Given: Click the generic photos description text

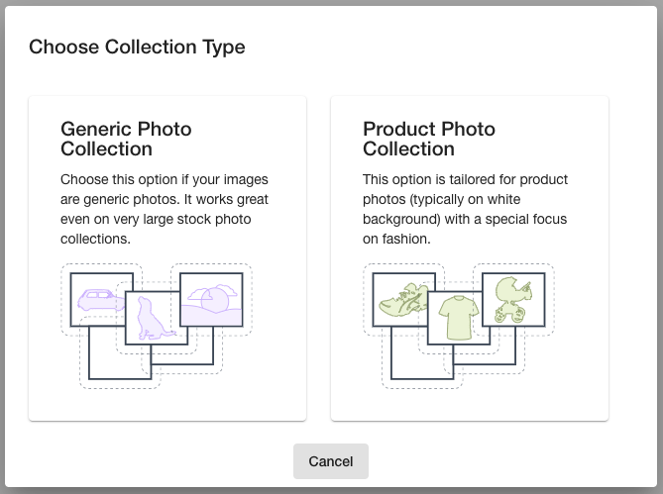Looking at the screenshot, I should [165, 209].
